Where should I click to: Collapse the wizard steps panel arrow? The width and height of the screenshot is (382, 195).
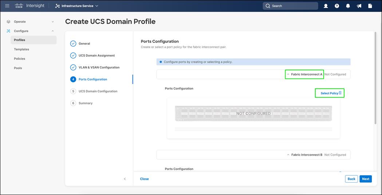125,179
